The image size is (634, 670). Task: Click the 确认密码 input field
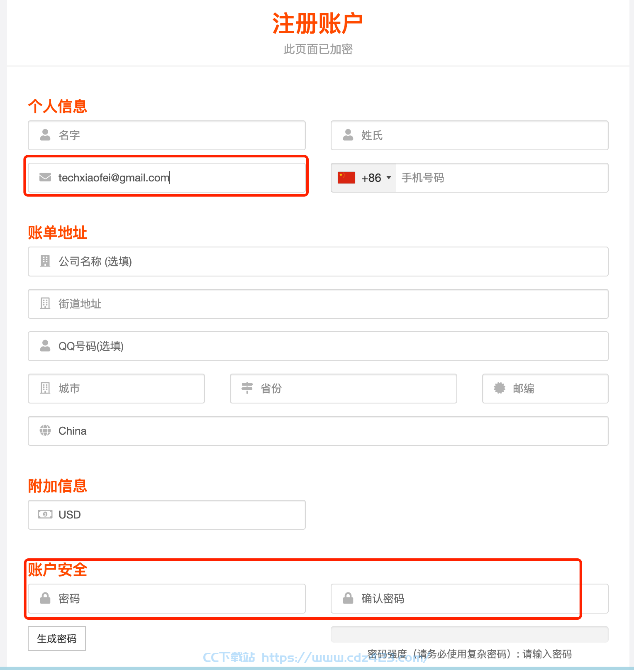click(x=470, y=599)
